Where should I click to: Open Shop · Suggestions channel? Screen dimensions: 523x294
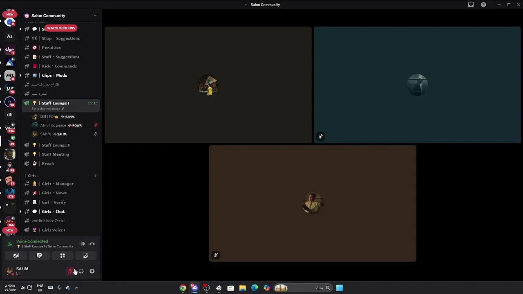click(60, 38)
